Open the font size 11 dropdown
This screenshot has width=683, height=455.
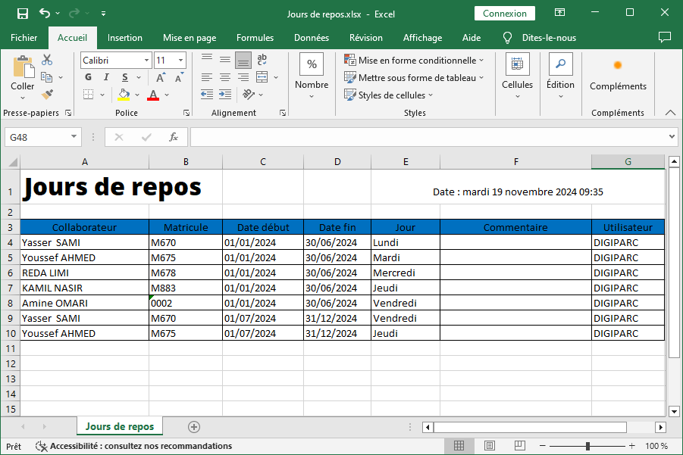(180, 61)
